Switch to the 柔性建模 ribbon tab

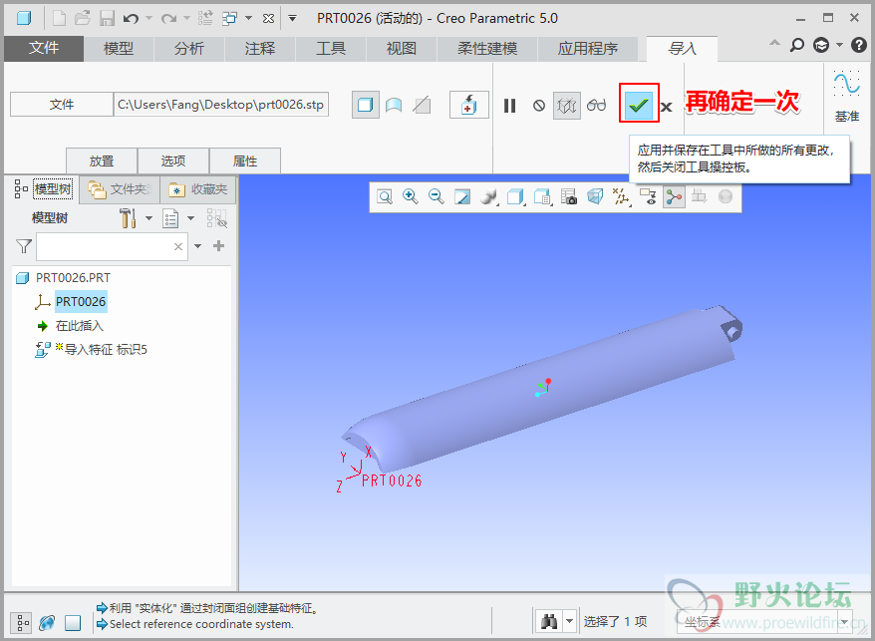click(x=487, y=49)
